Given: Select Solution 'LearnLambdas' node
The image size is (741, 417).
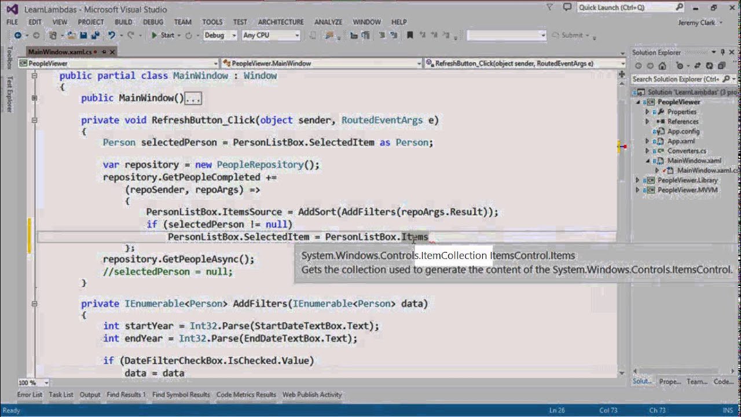Looking at the screenshot, I should coord(686,93).
